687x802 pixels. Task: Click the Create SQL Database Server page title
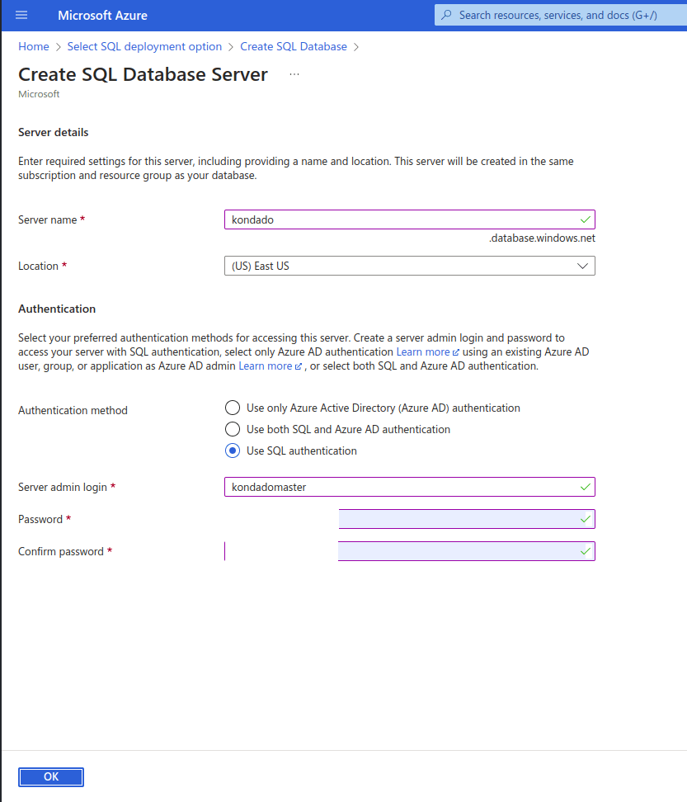144,75
